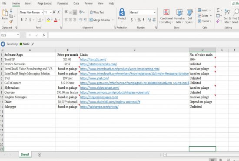
Task: Click horizontal scrollbar left arrow
Action: click(165, 155)
